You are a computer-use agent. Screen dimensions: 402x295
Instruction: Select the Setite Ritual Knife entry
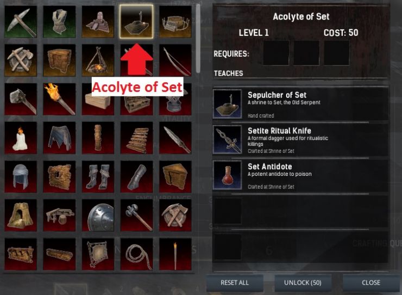coord(300,140)
